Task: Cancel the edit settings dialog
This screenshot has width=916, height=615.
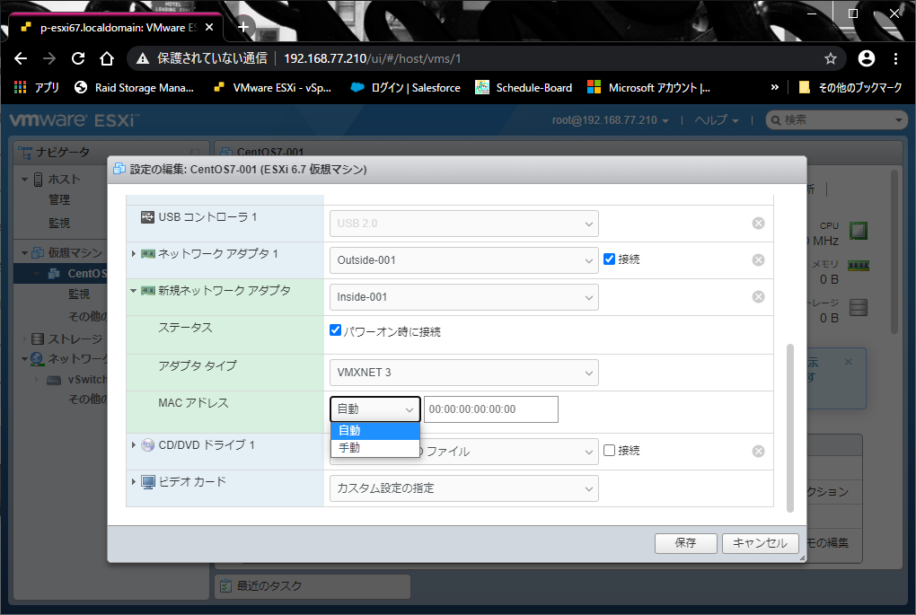Action: pyautogui.click(x=760, y=543)
